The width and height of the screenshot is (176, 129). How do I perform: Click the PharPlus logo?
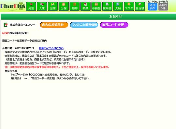(x=13, y=6)
